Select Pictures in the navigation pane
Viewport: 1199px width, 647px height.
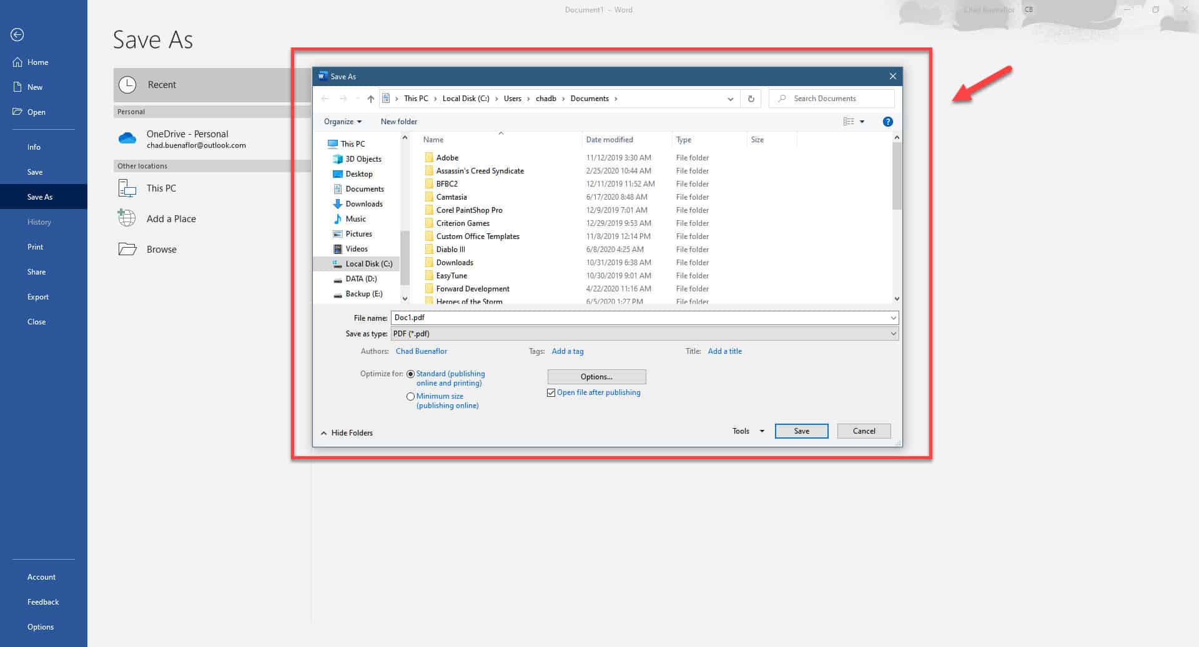pos(359,234)
